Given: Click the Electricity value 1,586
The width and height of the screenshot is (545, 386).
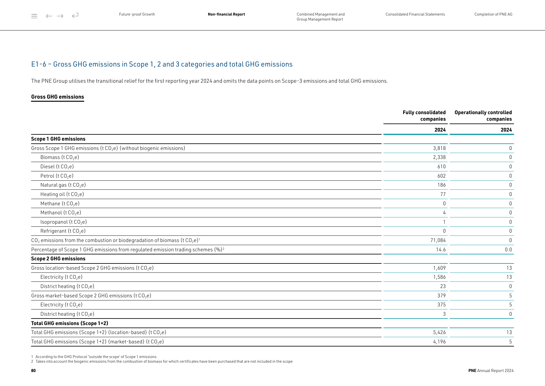Looking at the screenshot, I should [439, 277].
